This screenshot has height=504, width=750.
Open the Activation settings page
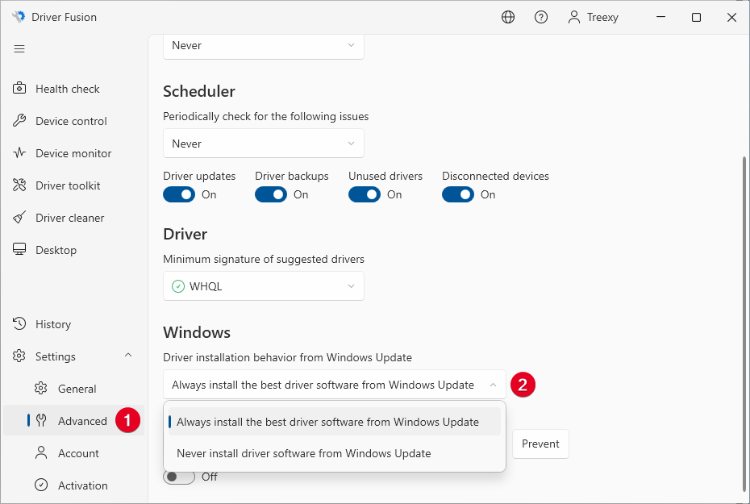coord(73,485)
